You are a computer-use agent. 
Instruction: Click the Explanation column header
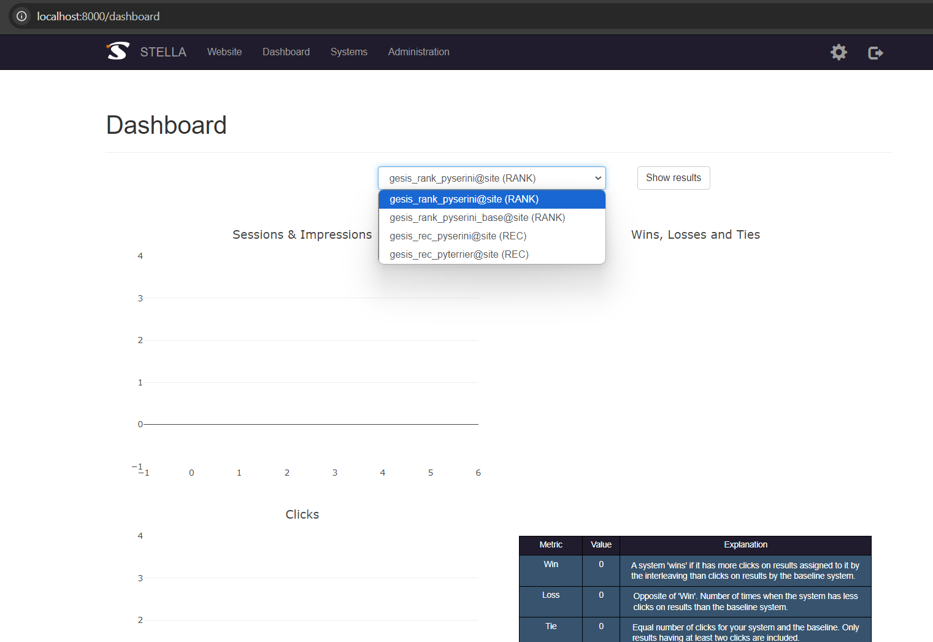[x=745, y=545]
